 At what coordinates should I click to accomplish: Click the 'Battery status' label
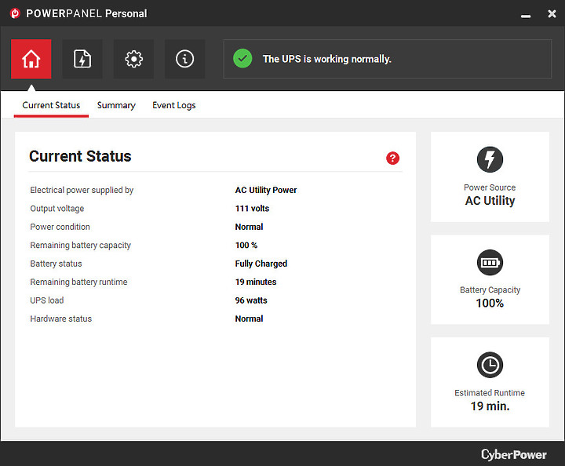click(x=56, y=264)
